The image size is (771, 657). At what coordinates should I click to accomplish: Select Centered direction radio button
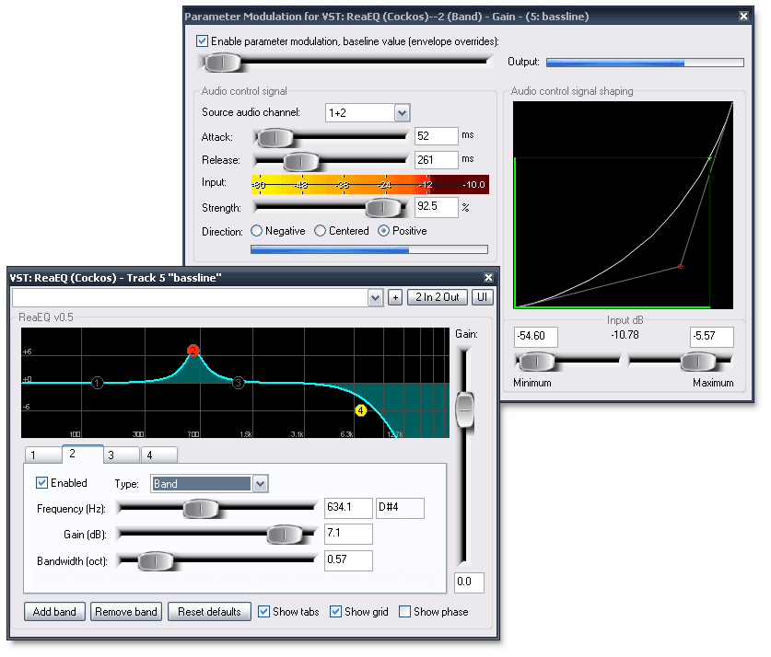pos(320,231)
